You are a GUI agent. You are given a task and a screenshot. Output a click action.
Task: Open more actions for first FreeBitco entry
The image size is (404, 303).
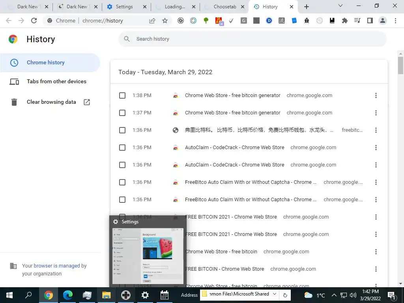click(x=376, y=182)
